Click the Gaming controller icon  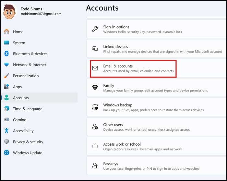6,120
